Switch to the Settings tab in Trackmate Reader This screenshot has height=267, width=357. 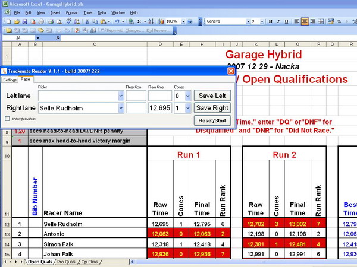pyautogui.click(x=10, y=80)
